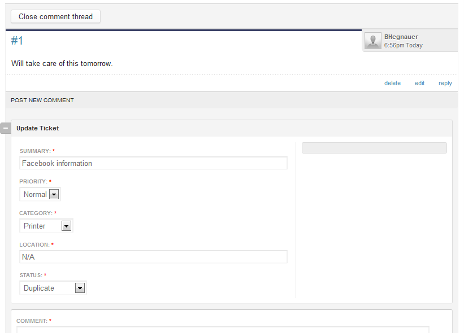The width and height of the screenshot is (464, 333).
Task: Open the Category Printer dropdown arrow
Action: pos(66,226)
